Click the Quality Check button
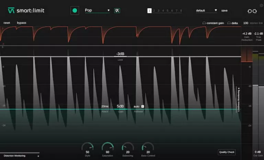264x160 pixels. [x=227, y=152]
